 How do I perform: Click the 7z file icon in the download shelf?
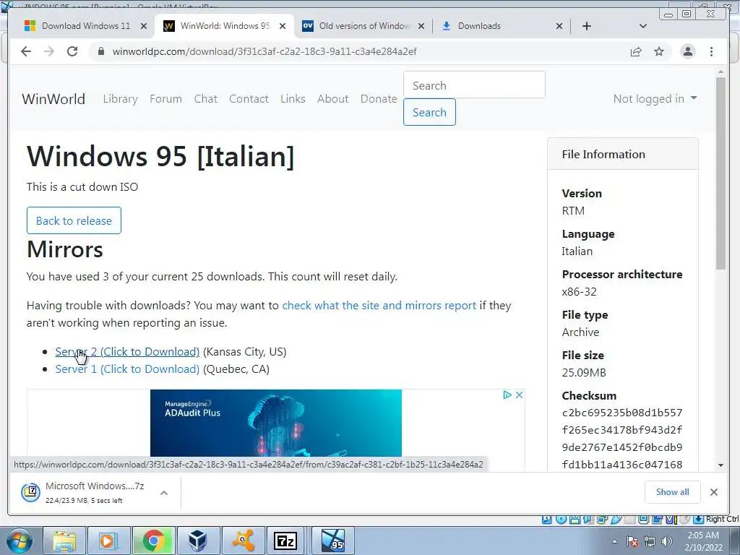pyautogui.click(x=30, y=492)
